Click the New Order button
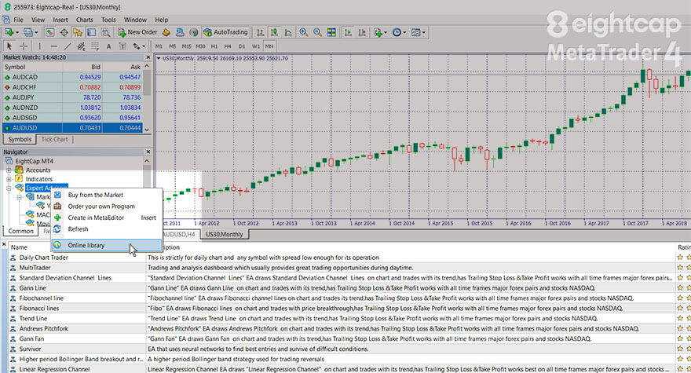Image resolution: width=691 pixels, height=373 pixels. [137, 32]
